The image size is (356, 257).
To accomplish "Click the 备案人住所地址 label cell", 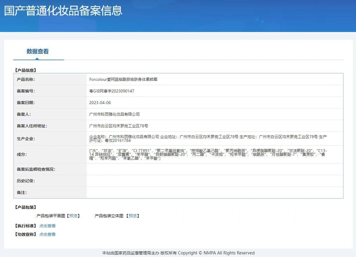I will coord(50,126).
